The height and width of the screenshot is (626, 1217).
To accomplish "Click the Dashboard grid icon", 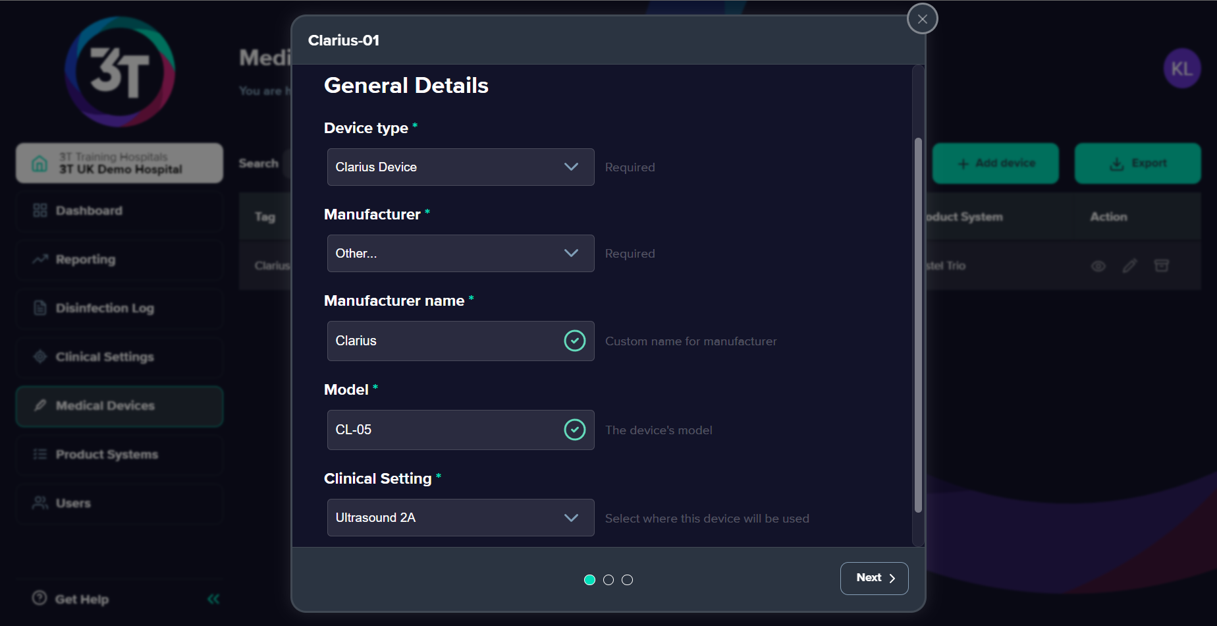I will [x=40, y=211].
